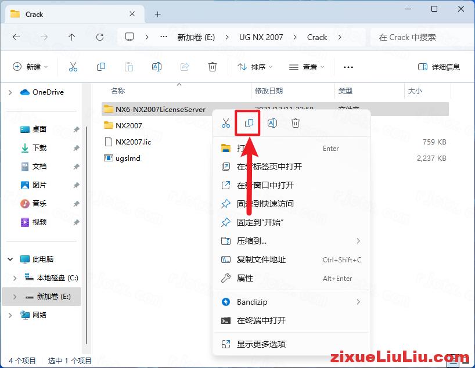The height and width of the screenshot is (368, 475).
Task: Click UG NX 2007 breadcrumb
Action: (261, 37)
